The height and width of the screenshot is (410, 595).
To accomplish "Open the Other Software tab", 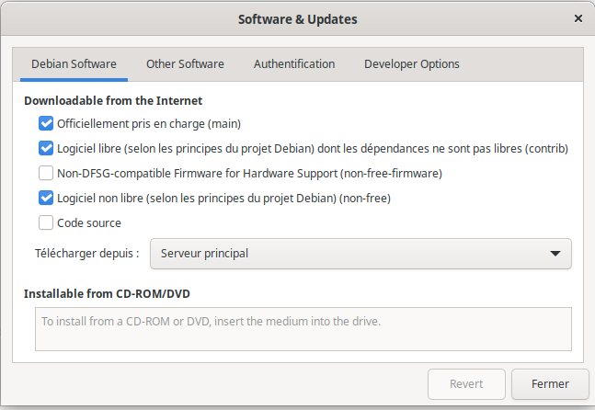I will (x=185, y=64).
